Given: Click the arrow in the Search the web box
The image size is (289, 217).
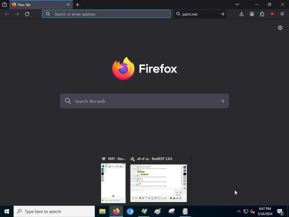Looking at the screenshot, I should coord(222,101).
